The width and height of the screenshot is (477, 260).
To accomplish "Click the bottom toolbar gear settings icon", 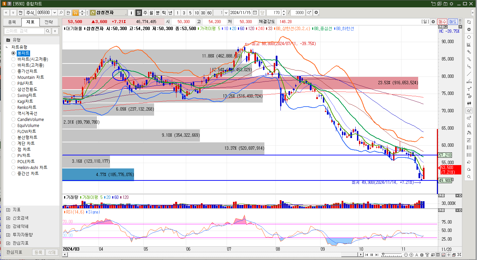I will pos(422,255).
